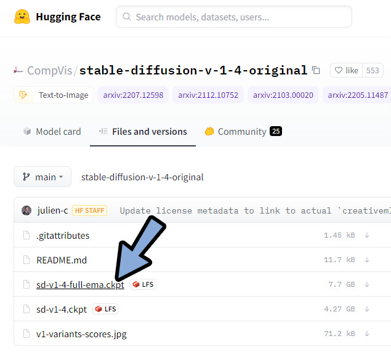
Task: Download README.md using its arrow icon
Action: point(367,260)
